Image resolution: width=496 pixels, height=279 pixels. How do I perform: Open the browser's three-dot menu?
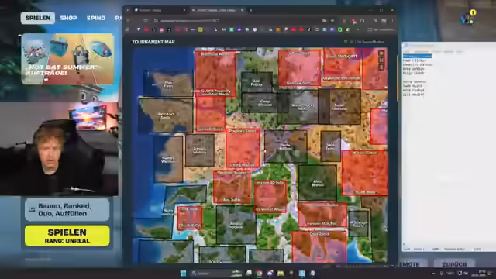click(x=393, y=21)
